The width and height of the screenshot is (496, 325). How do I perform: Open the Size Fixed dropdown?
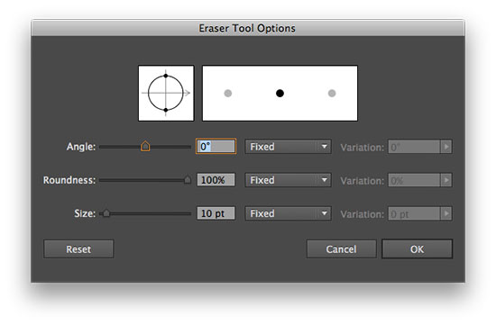[289, 213]
